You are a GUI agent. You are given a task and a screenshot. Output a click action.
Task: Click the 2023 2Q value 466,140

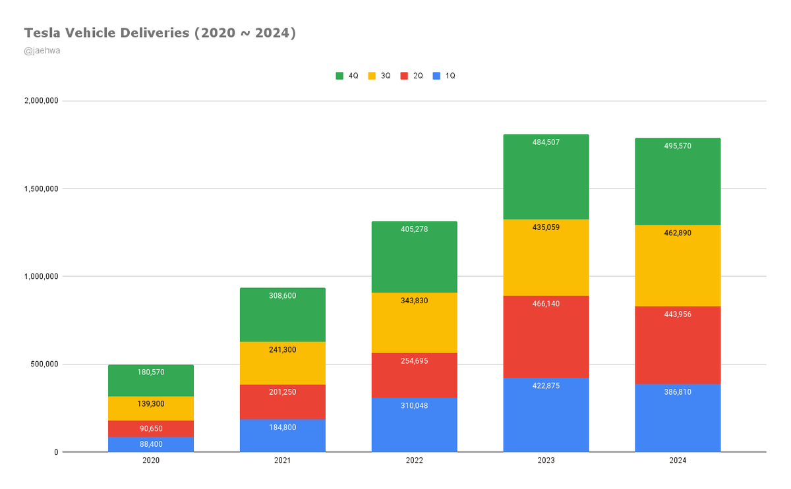coord(546,304)
